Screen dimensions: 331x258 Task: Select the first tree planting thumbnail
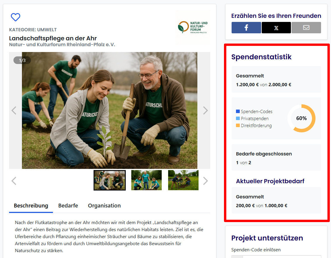coord(110,180)
